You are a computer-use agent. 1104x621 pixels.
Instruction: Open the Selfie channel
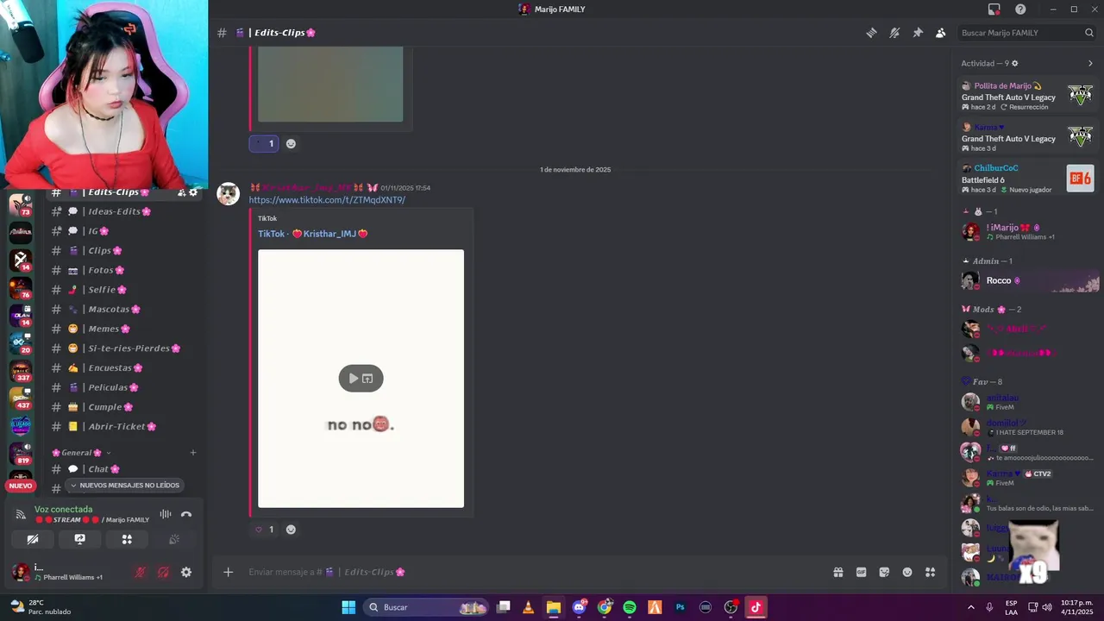tap(125, 290)
